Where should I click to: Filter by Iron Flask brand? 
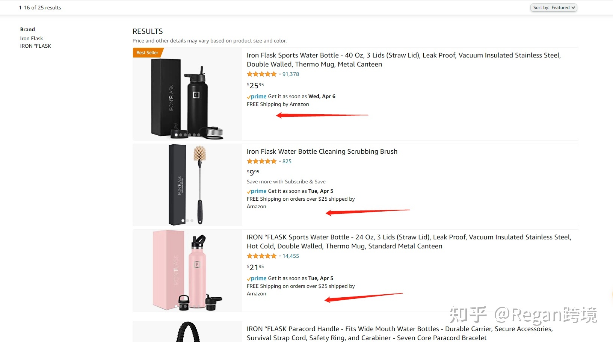click(x=32, y=38)
